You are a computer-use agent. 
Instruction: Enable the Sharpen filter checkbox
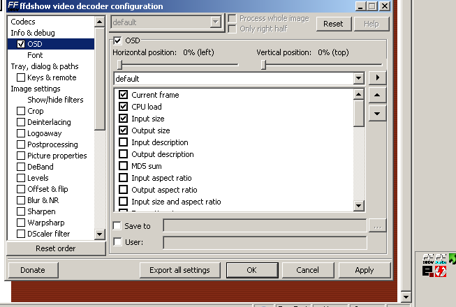coord(21,211)
